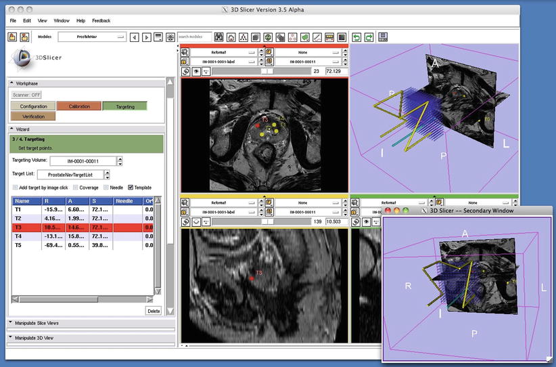556x367 pixels.
Task: Tick the Needle checkbox
Action: click(x=106, y=188)
